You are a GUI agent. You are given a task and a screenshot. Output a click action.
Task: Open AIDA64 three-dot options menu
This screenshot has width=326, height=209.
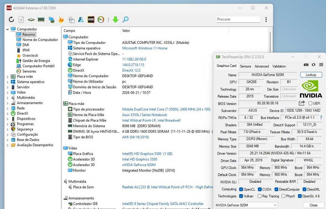click(266, 20)
